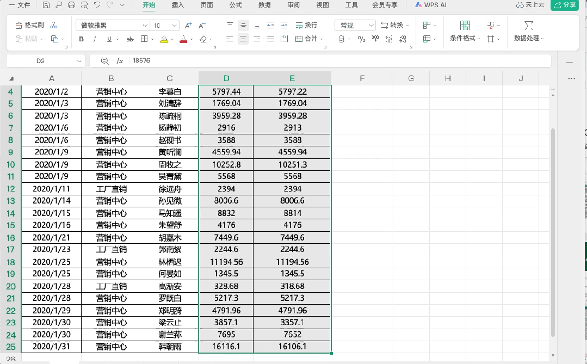Viewport: 587px width, 364px height.
Task: Click the Cut scissors icon
Action: pos(54,25)
